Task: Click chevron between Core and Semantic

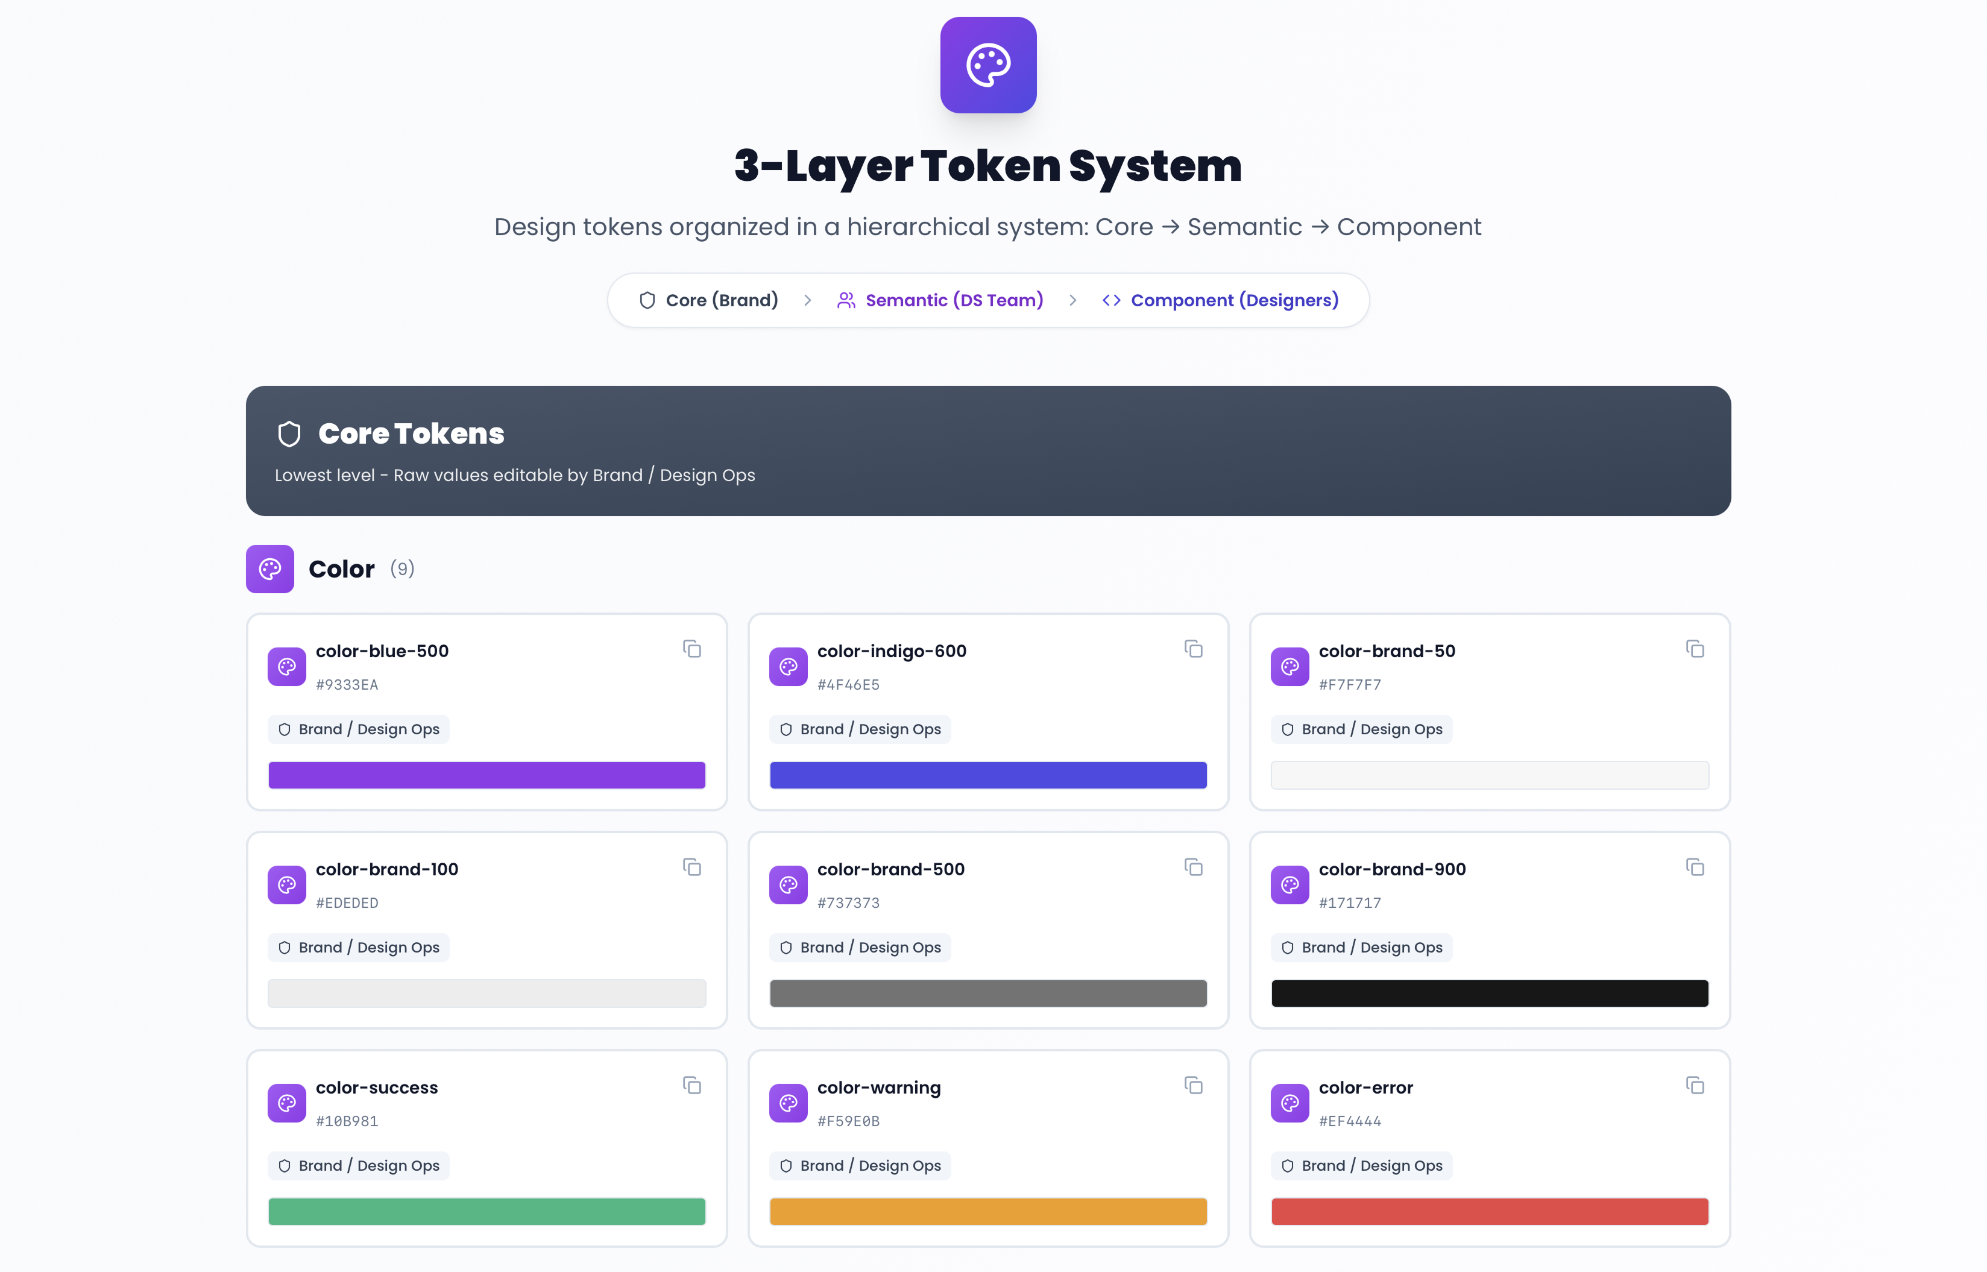Action: (x=808, y=301)
